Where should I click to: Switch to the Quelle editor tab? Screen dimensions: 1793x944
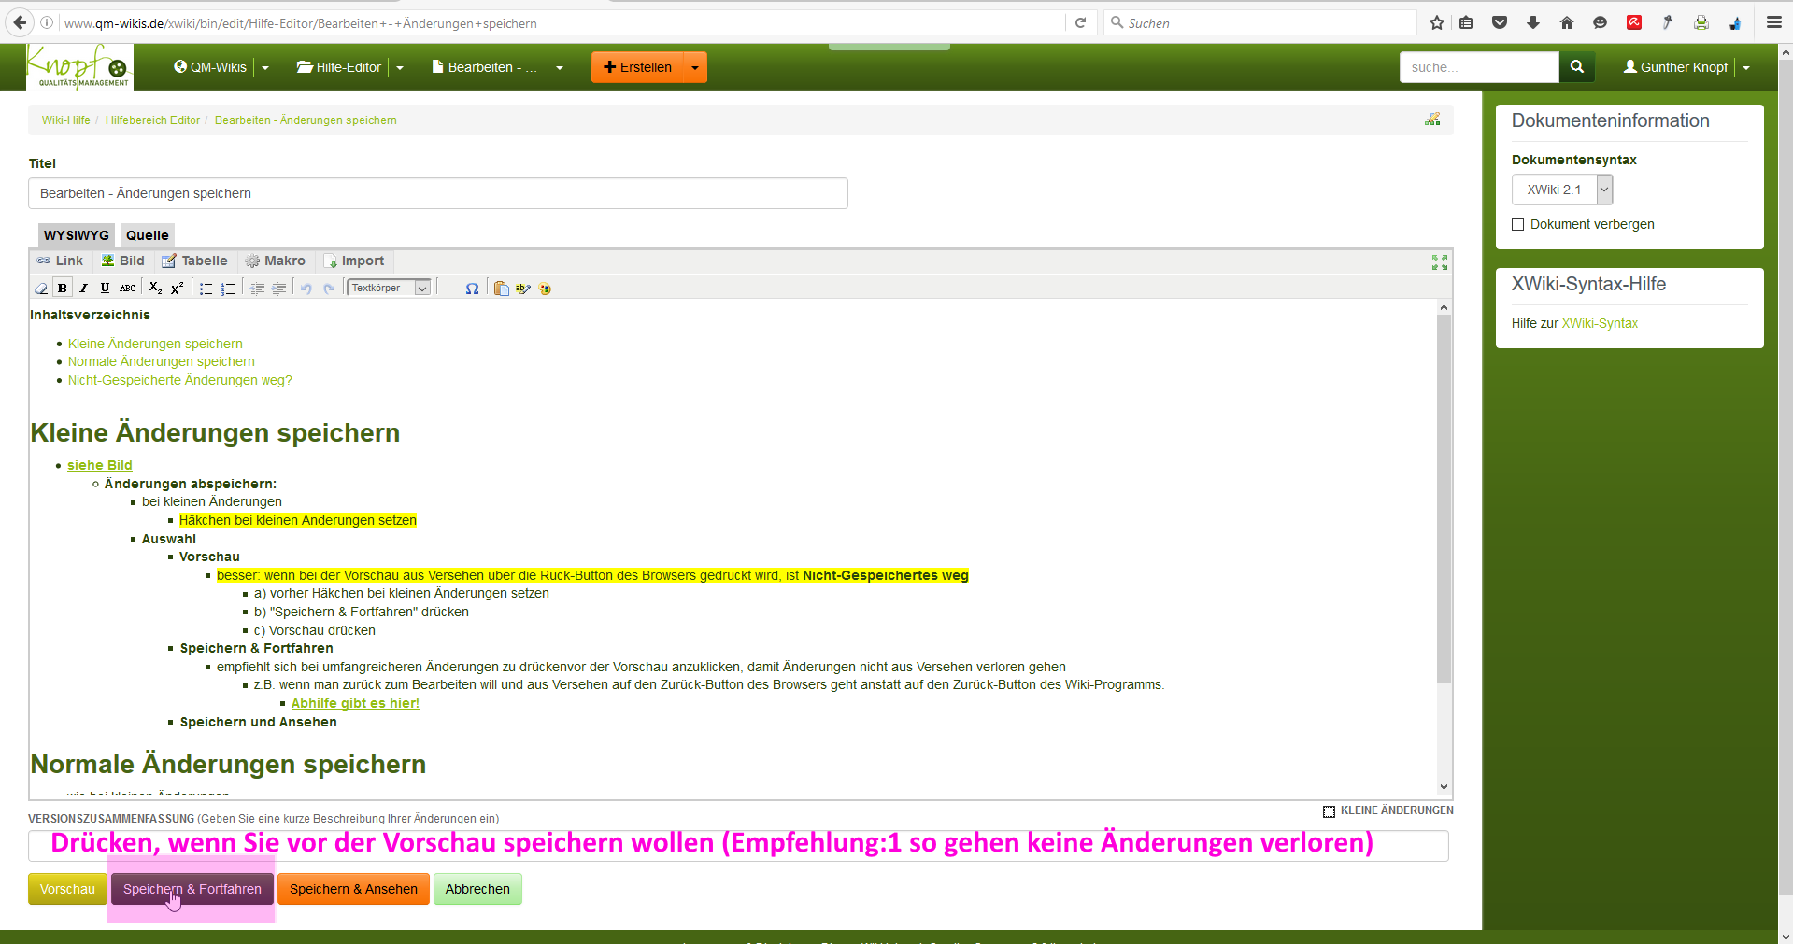[x=147, y=235]
